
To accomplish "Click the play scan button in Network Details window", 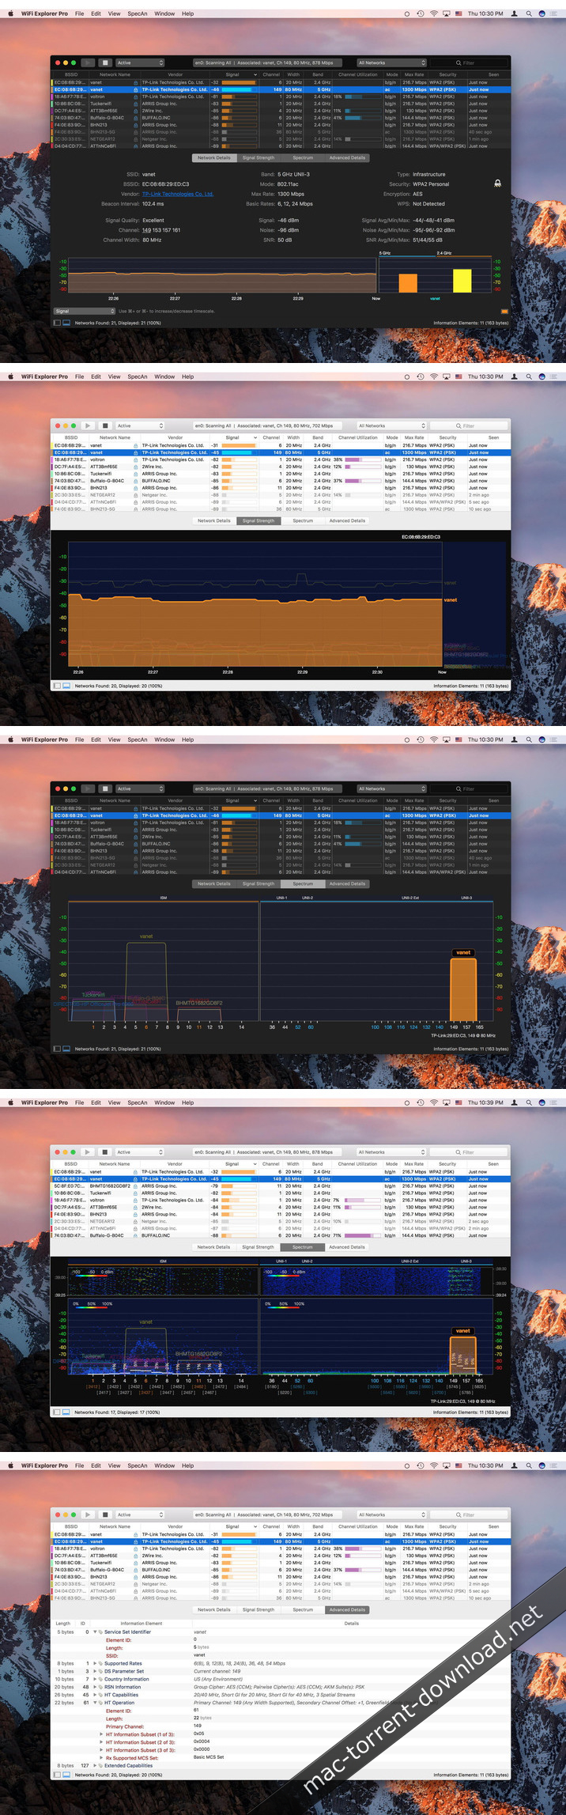I will pos(88,62).
